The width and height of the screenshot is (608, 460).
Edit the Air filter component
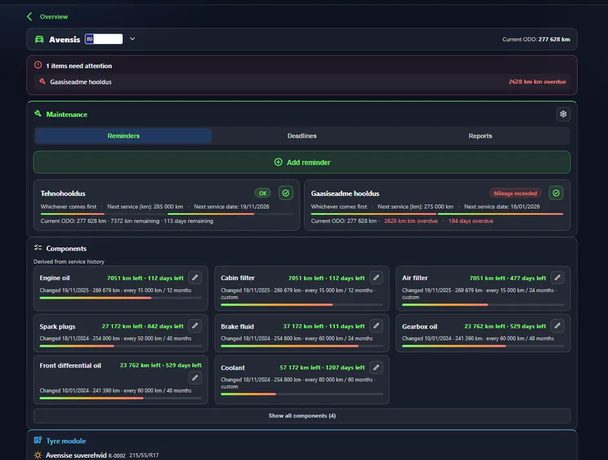[x=557, y=278]
